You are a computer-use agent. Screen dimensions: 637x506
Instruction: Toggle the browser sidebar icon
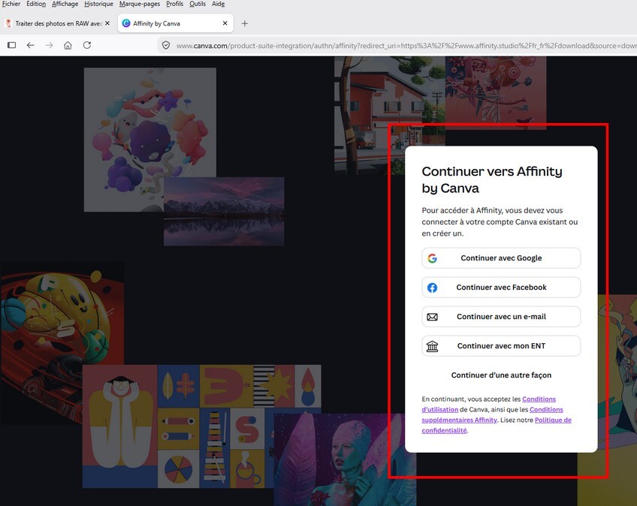pyautogui.click(x=12, y=45)
